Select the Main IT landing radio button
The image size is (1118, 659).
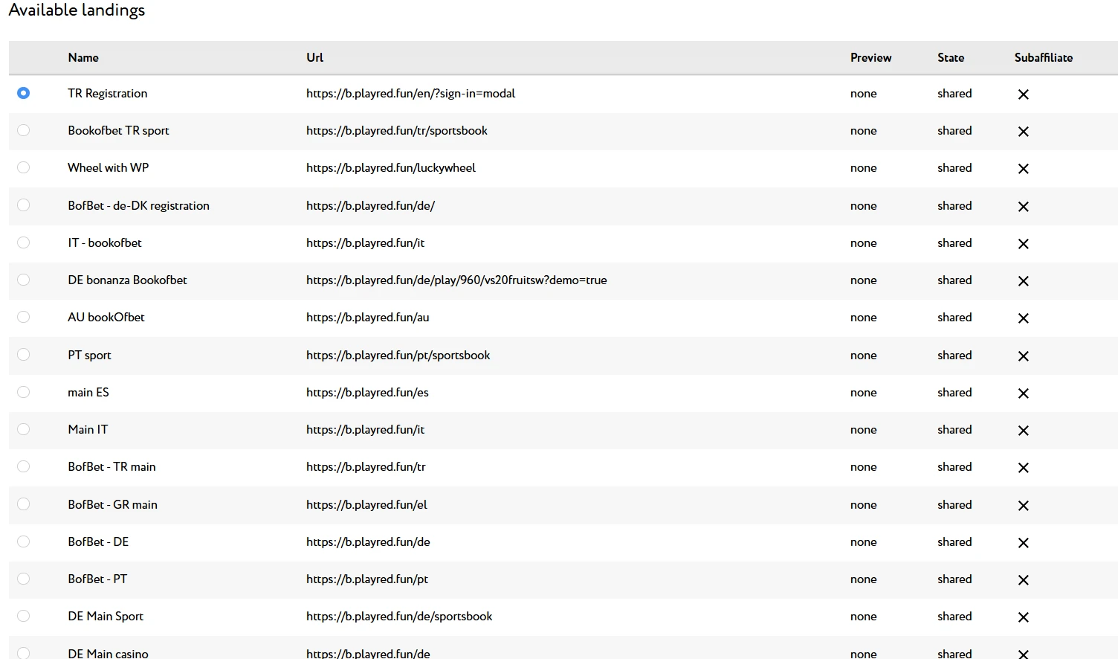click(24, 429)
